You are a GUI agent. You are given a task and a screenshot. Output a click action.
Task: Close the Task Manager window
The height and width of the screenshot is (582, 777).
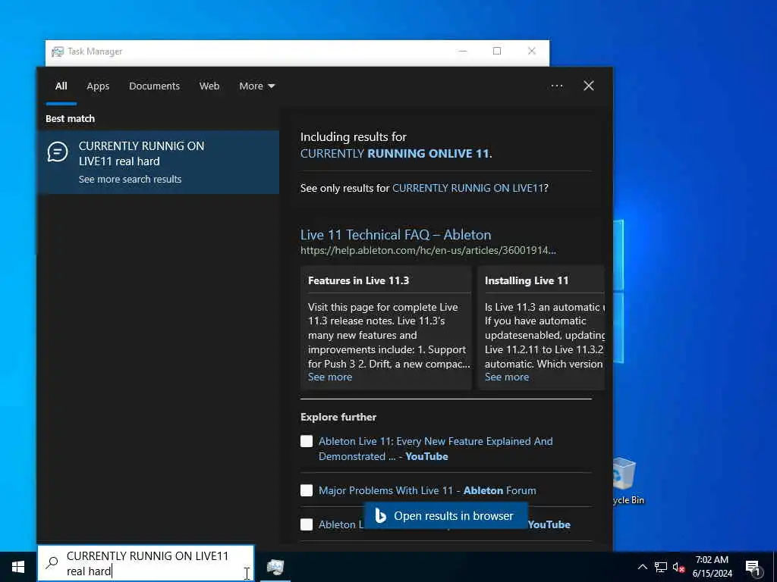[532, 51]
